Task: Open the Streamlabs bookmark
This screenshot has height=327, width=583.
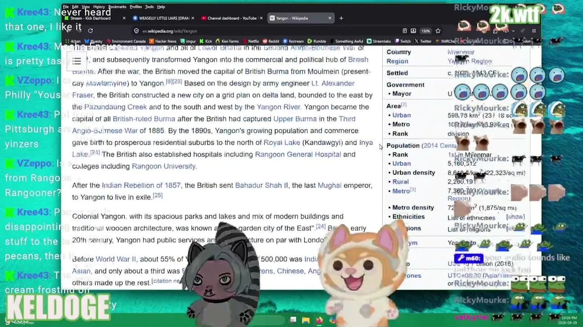Action: tap(379, 41)
